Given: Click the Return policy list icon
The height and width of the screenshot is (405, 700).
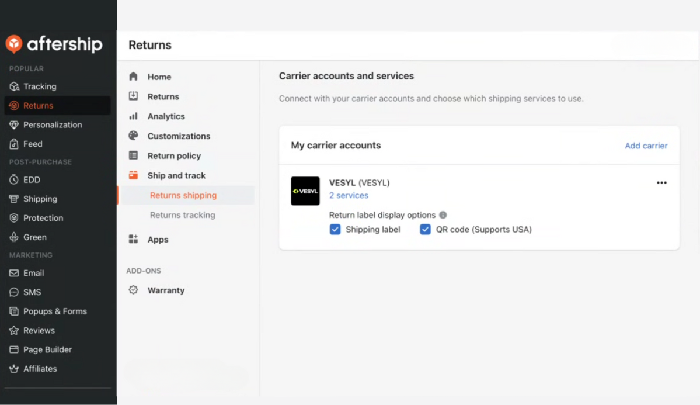Looking at the screenshot, I should (x=133, y=155).
